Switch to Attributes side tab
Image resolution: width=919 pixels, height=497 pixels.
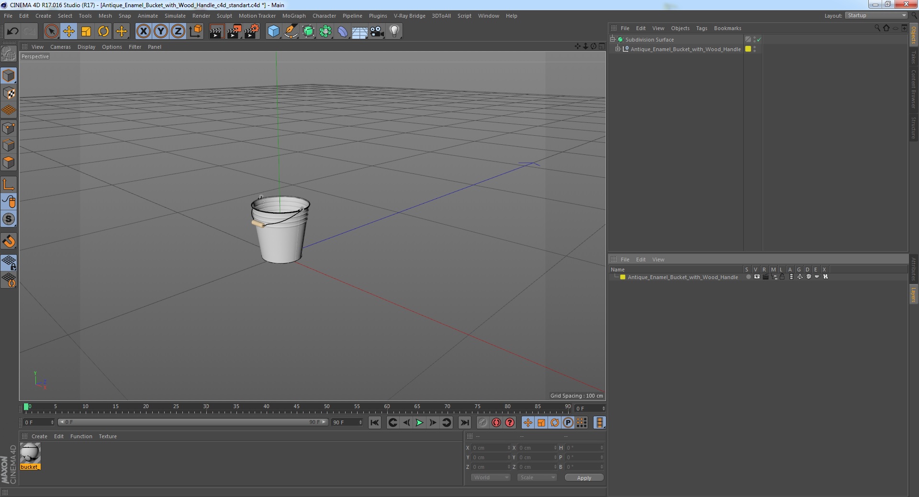[914, 269]
